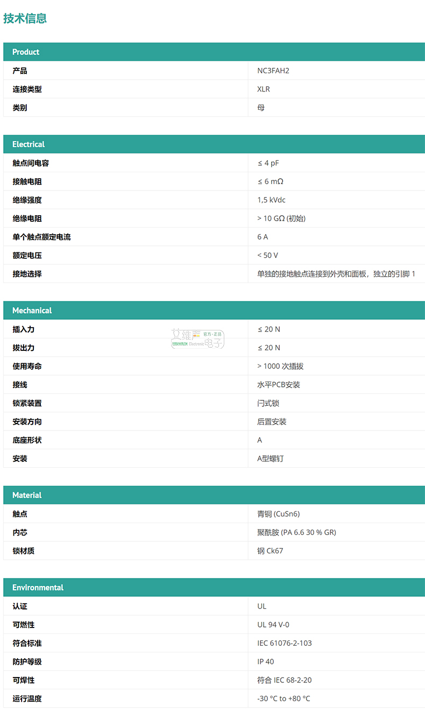
Task: Click the IP 40 value
Action: [266, 662]
